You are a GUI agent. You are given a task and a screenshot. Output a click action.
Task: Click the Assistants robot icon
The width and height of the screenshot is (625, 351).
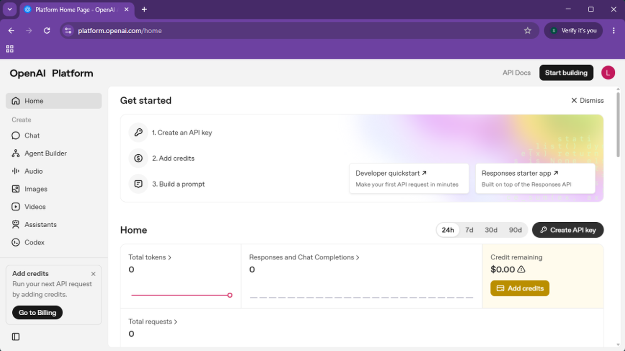[x=16, y=224]
